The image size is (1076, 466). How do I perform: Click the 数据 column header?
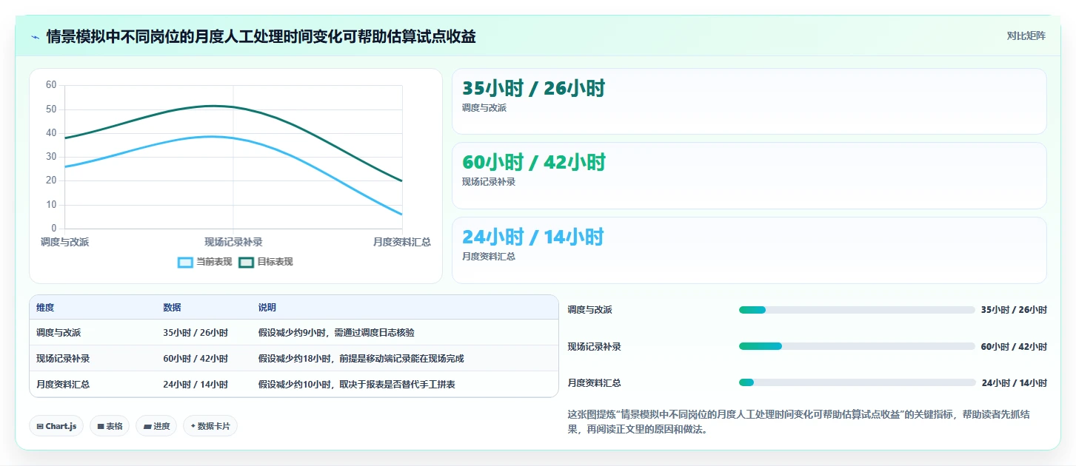(x=172, y=308)
